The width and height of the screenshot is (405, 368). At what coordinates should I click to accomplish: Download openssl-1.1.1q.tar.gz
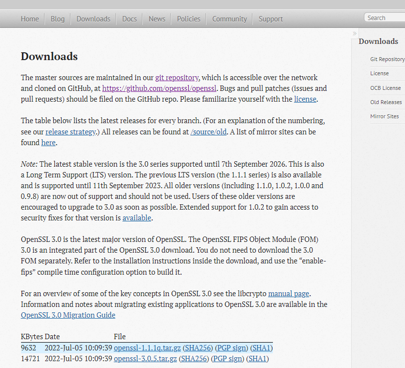147,348
